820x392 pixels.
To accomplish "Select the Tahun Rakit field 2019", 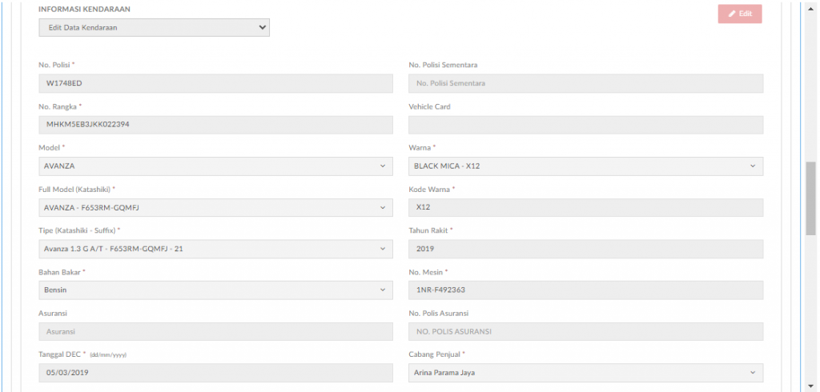I will [585, 249].
